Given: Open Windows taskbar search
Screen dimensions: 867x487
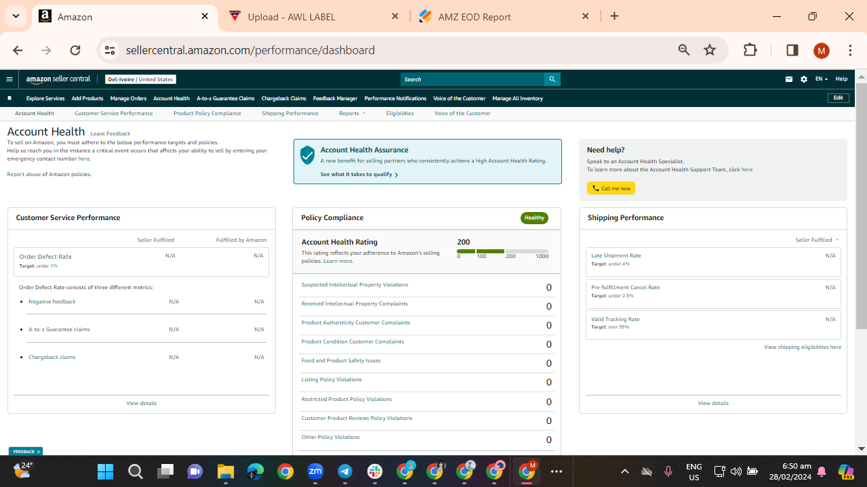Looking at the screenshot, I should coord(136,471).
